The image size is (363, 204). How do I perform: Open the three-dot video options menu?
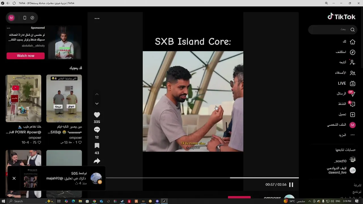coord(97,18)
